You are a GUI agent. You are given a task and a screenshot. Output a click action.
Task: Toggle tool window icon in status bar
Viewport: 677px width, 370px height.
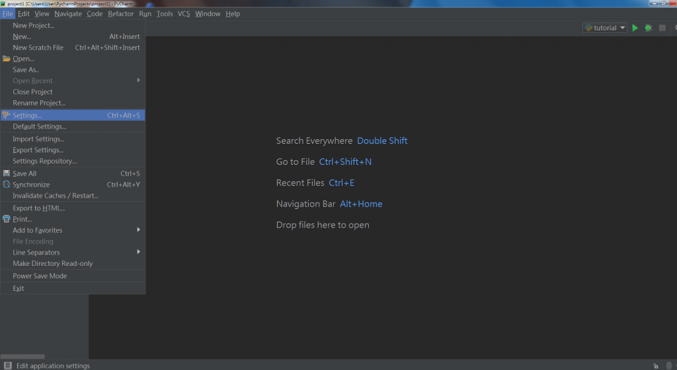coord(8,365)
